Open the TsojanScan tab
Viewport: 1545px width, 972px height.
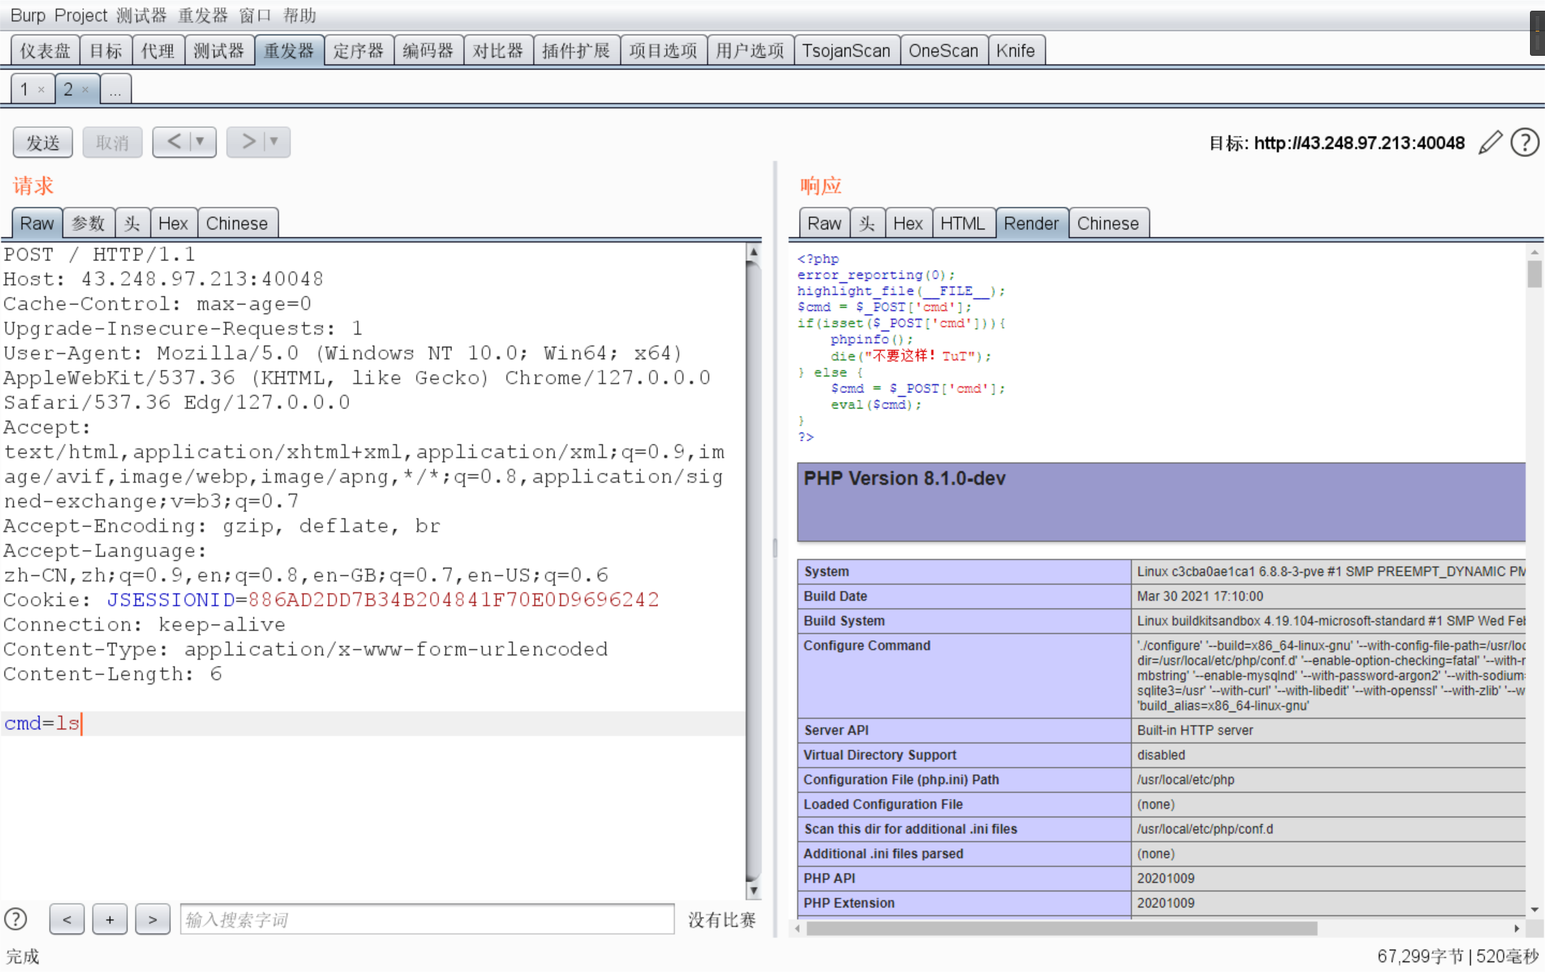[846, 51]
